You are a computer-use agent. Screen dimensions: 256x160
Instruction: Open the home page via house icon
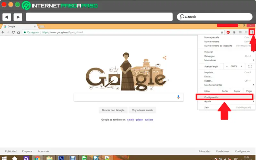point(19,32)
